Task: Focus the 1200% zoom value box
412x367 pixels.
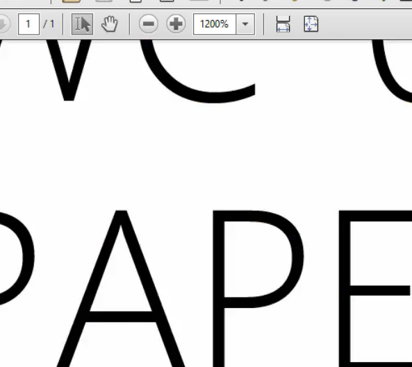Action: 215,24
